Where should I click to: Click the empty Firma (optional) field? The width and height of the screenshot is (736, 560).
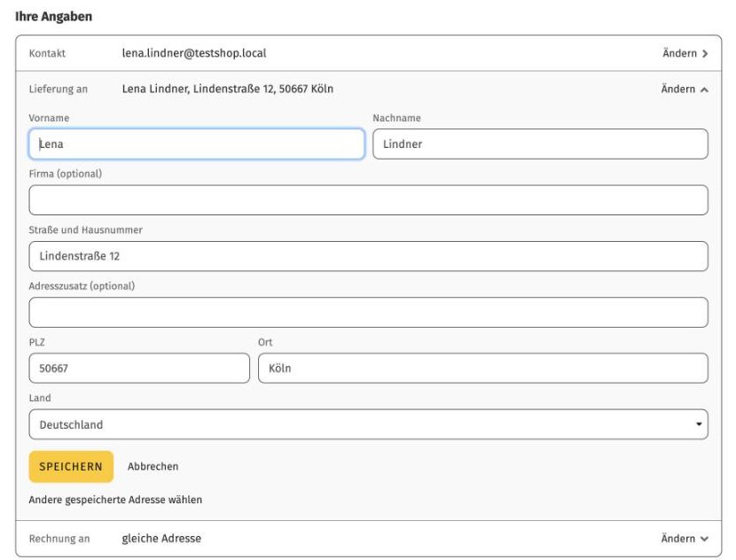[x=369, y=200]
